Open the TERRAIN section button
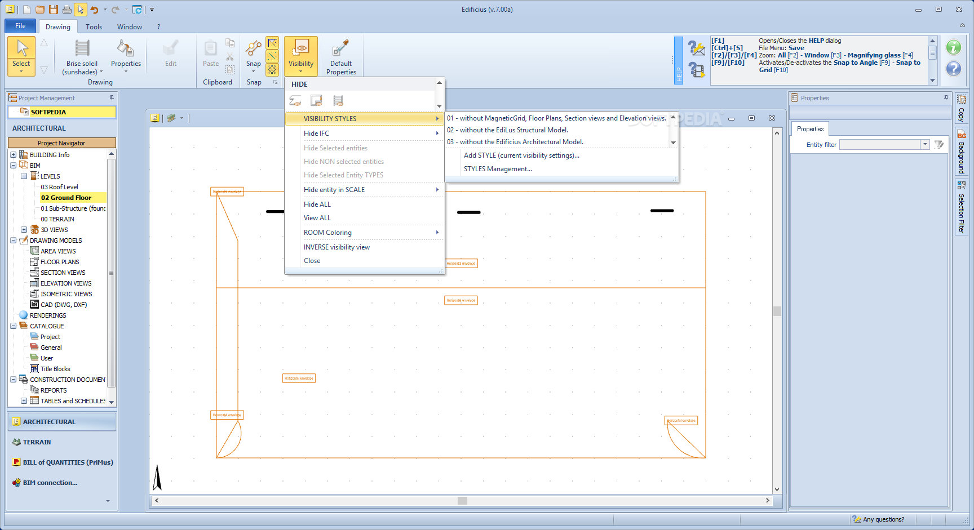The width and height of the screenshot is (974, 530). (x=62, y=442)
